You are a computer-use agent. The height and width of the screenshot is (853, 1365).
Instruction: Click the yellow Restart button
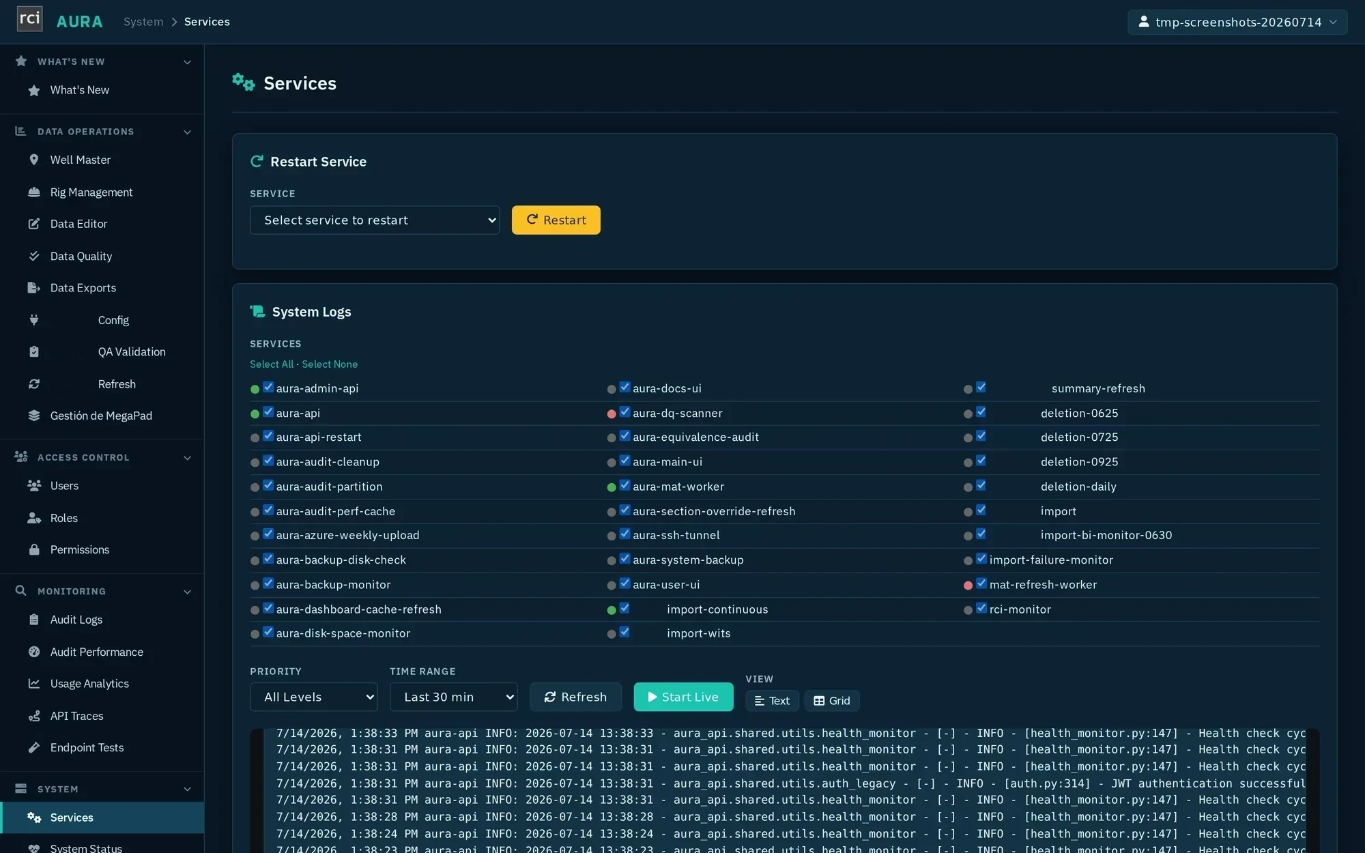[556, 220]
